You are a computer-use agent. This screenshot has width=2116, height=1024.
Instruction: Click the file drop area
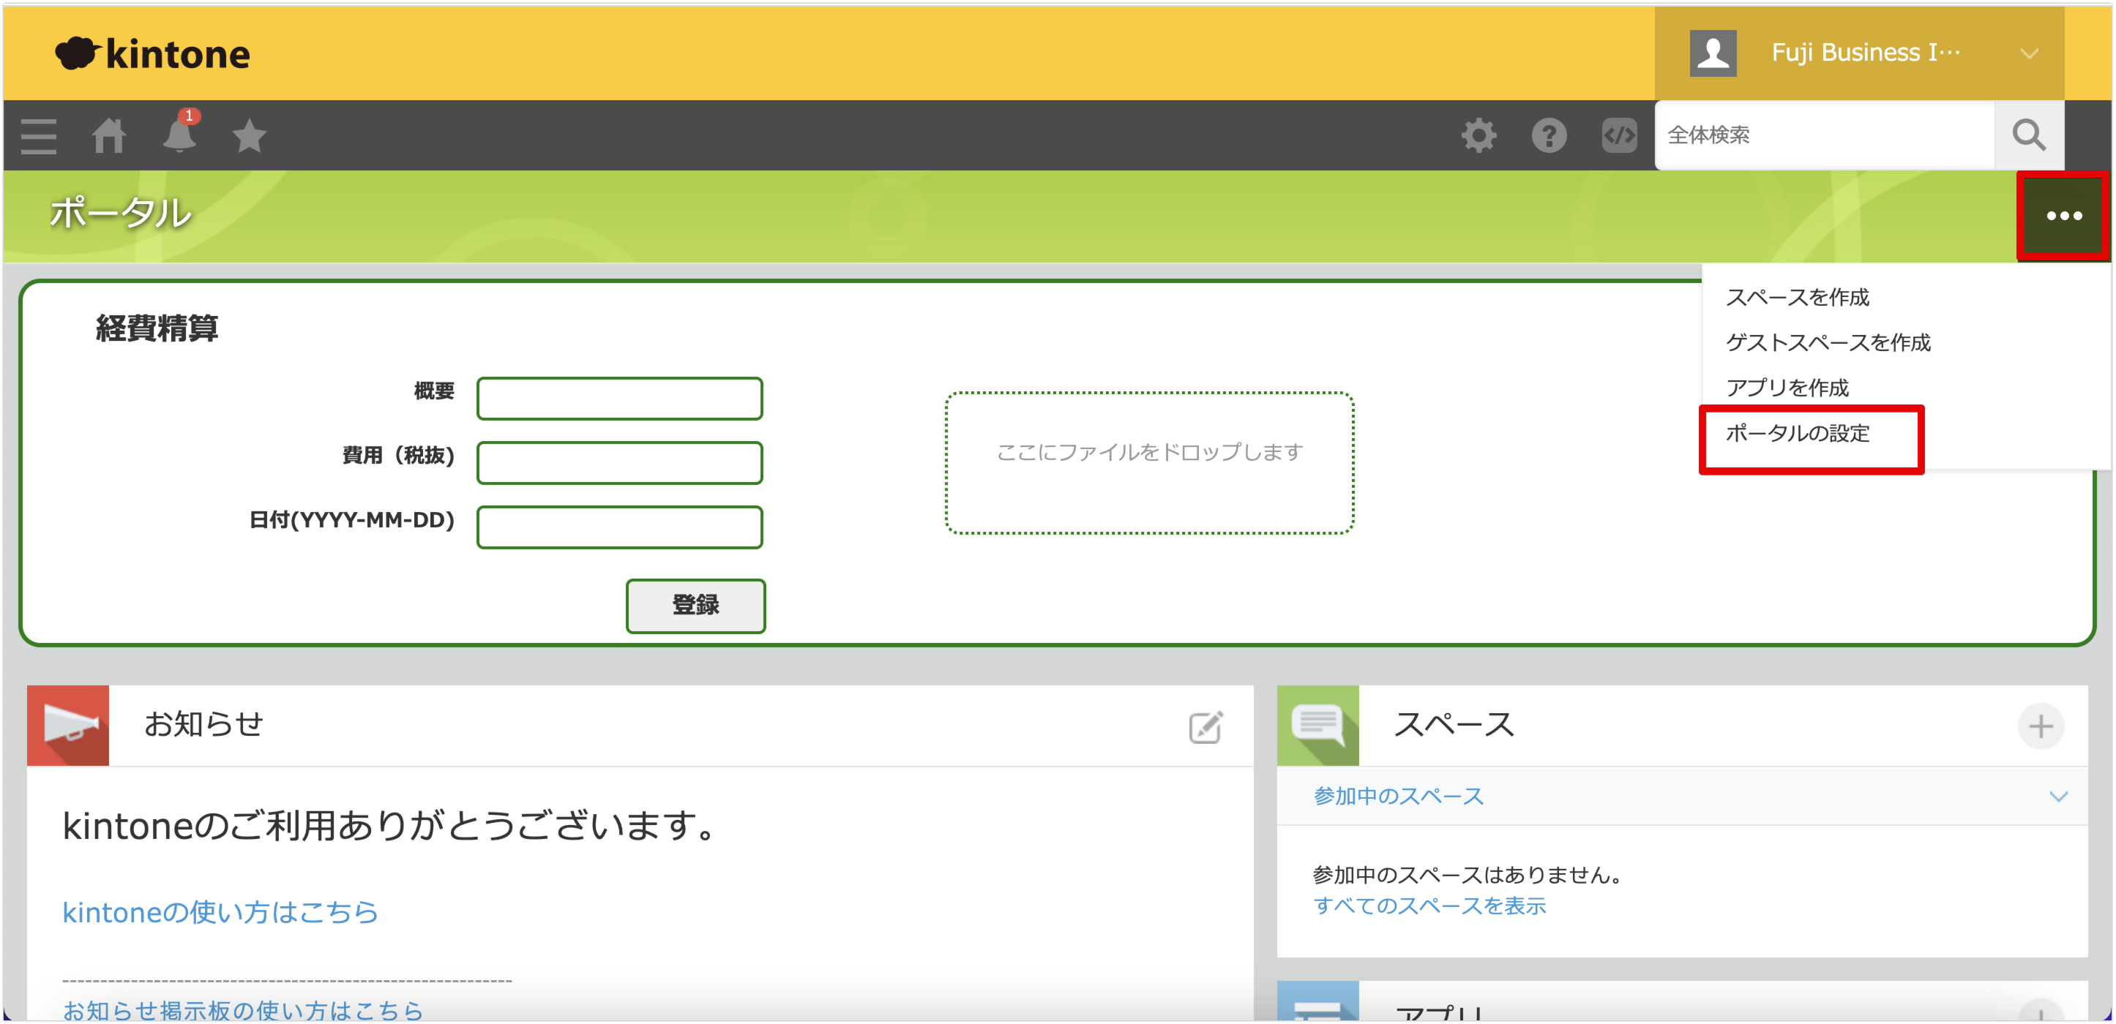[x=1149, y=463]
